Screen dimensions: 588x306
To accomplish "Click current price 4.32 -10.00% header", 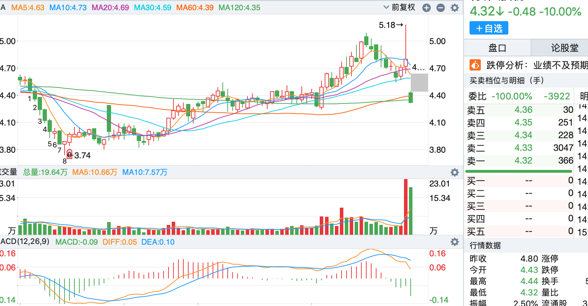I will pyautogui.click(x=526, y=12).
